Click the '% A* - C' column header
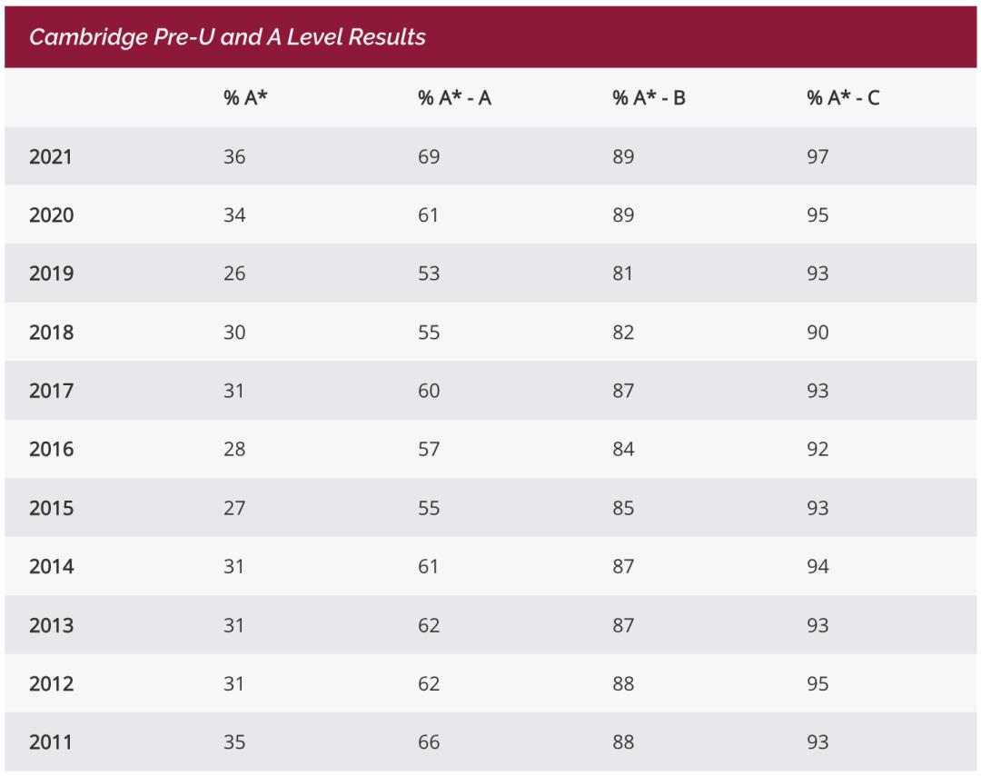This screenshot has width=981, height=776. (843, 98)
